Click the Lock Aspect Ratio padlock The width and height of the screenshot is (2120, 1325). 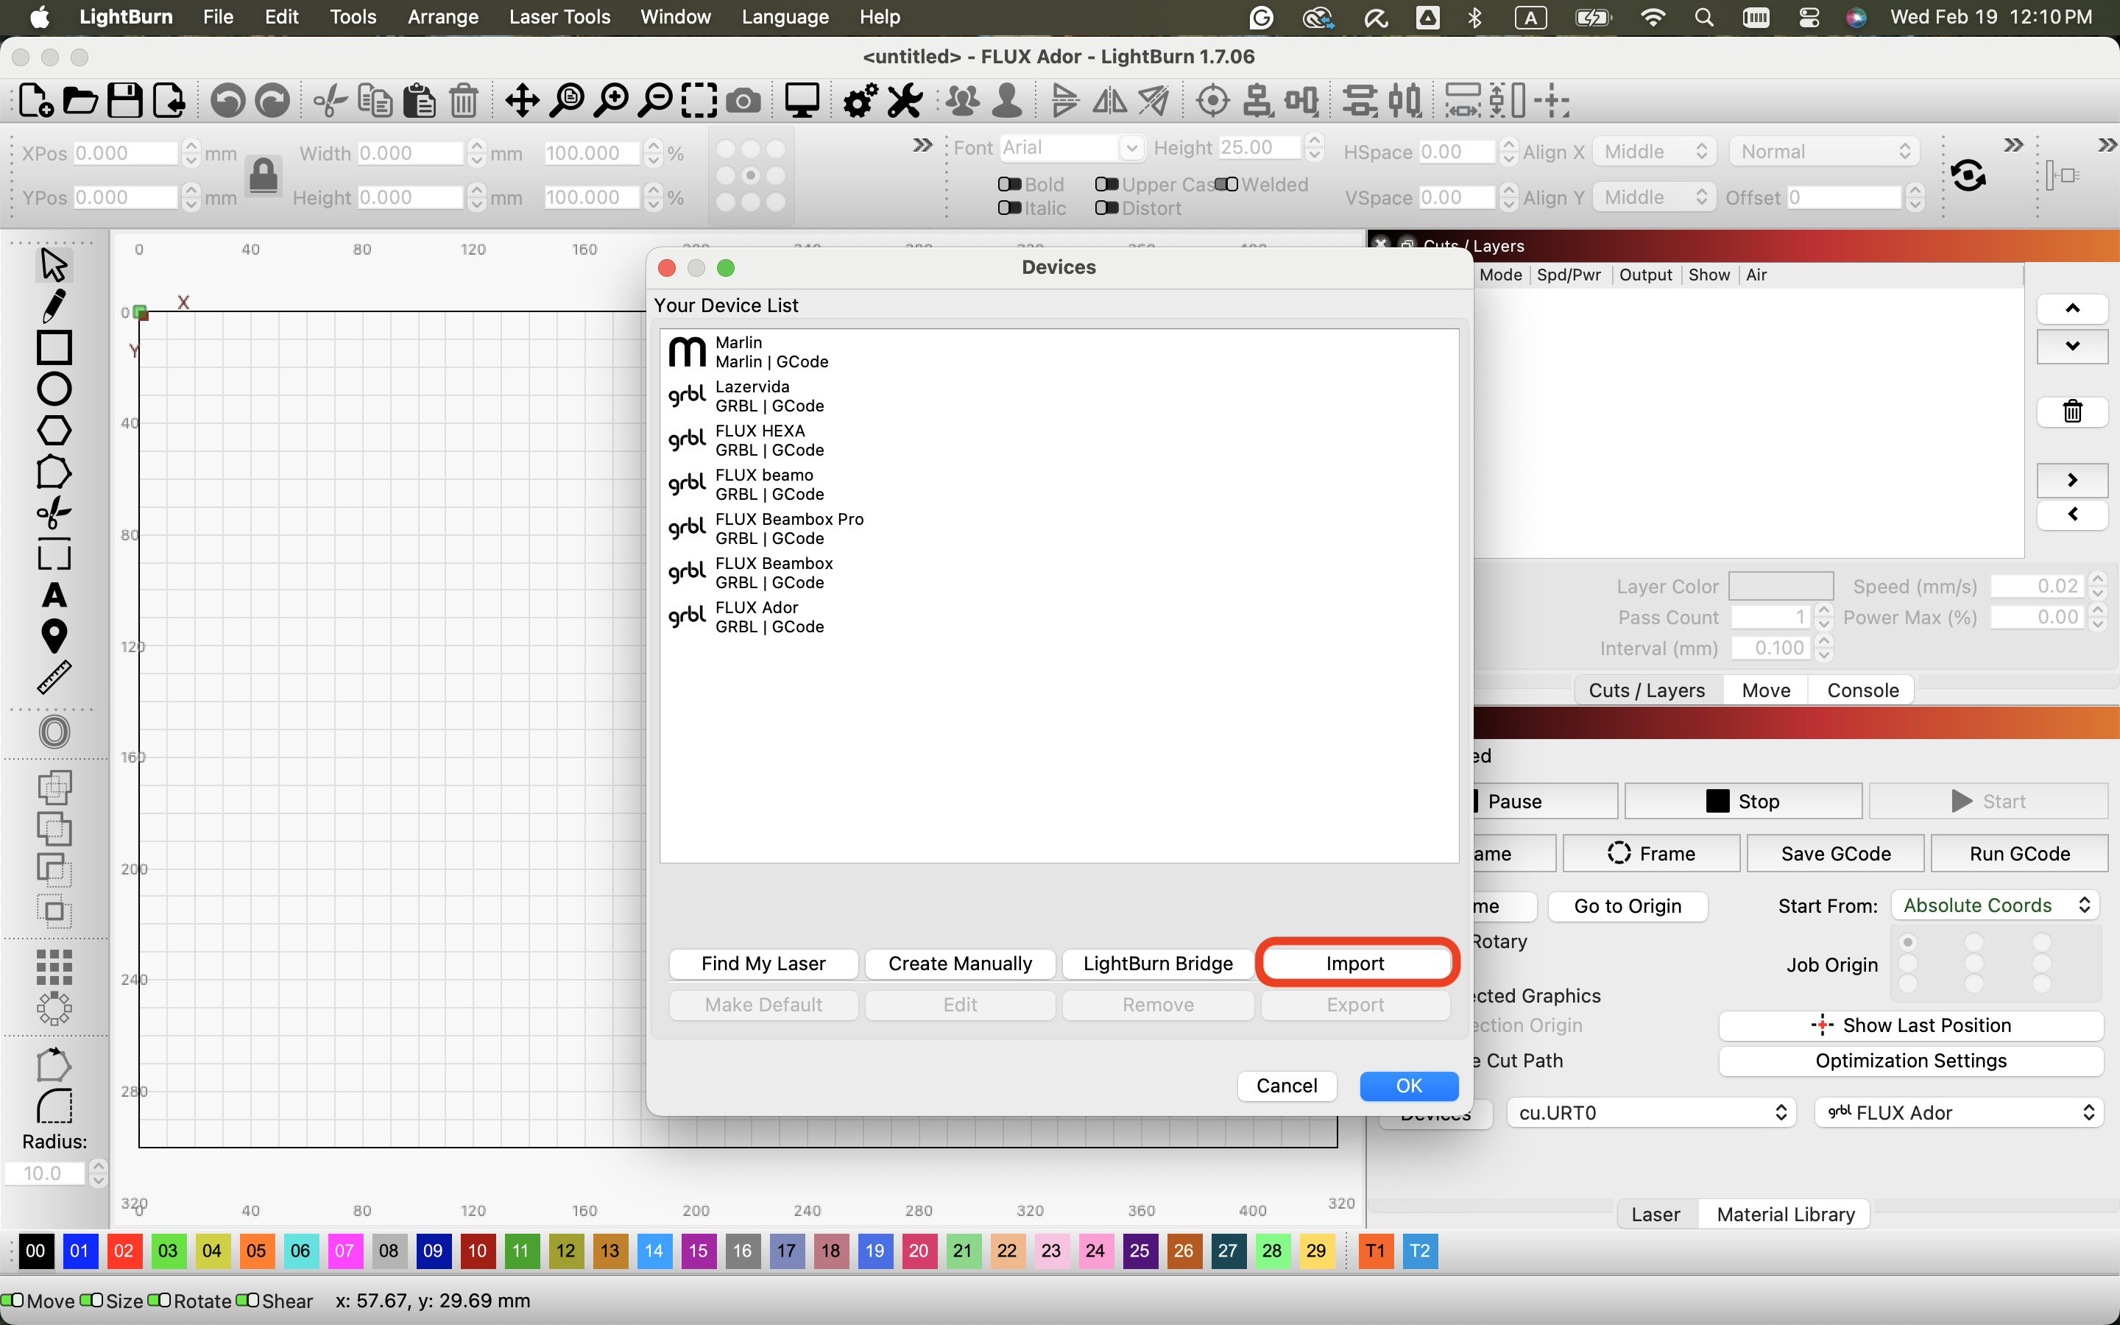pyautogui.click(x=263, y=175)
